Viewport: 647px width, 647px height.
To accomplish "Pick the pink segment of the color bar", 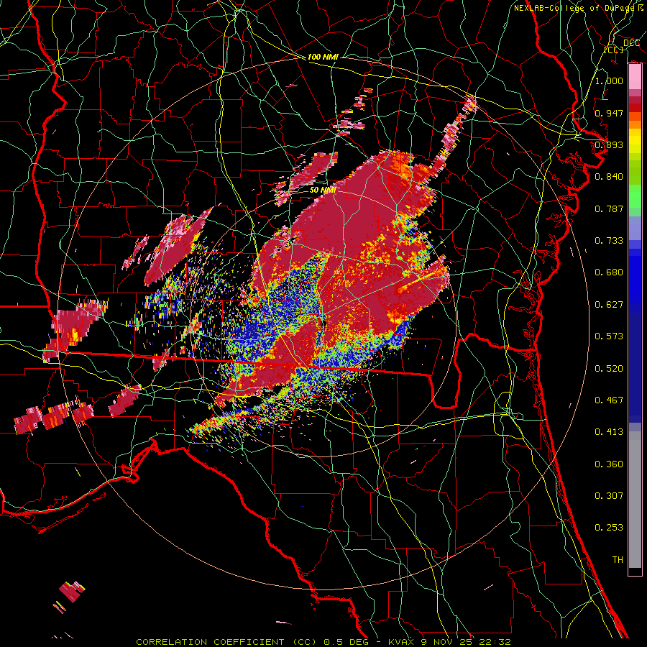I will pyautogui.click(x=635, y=77).
